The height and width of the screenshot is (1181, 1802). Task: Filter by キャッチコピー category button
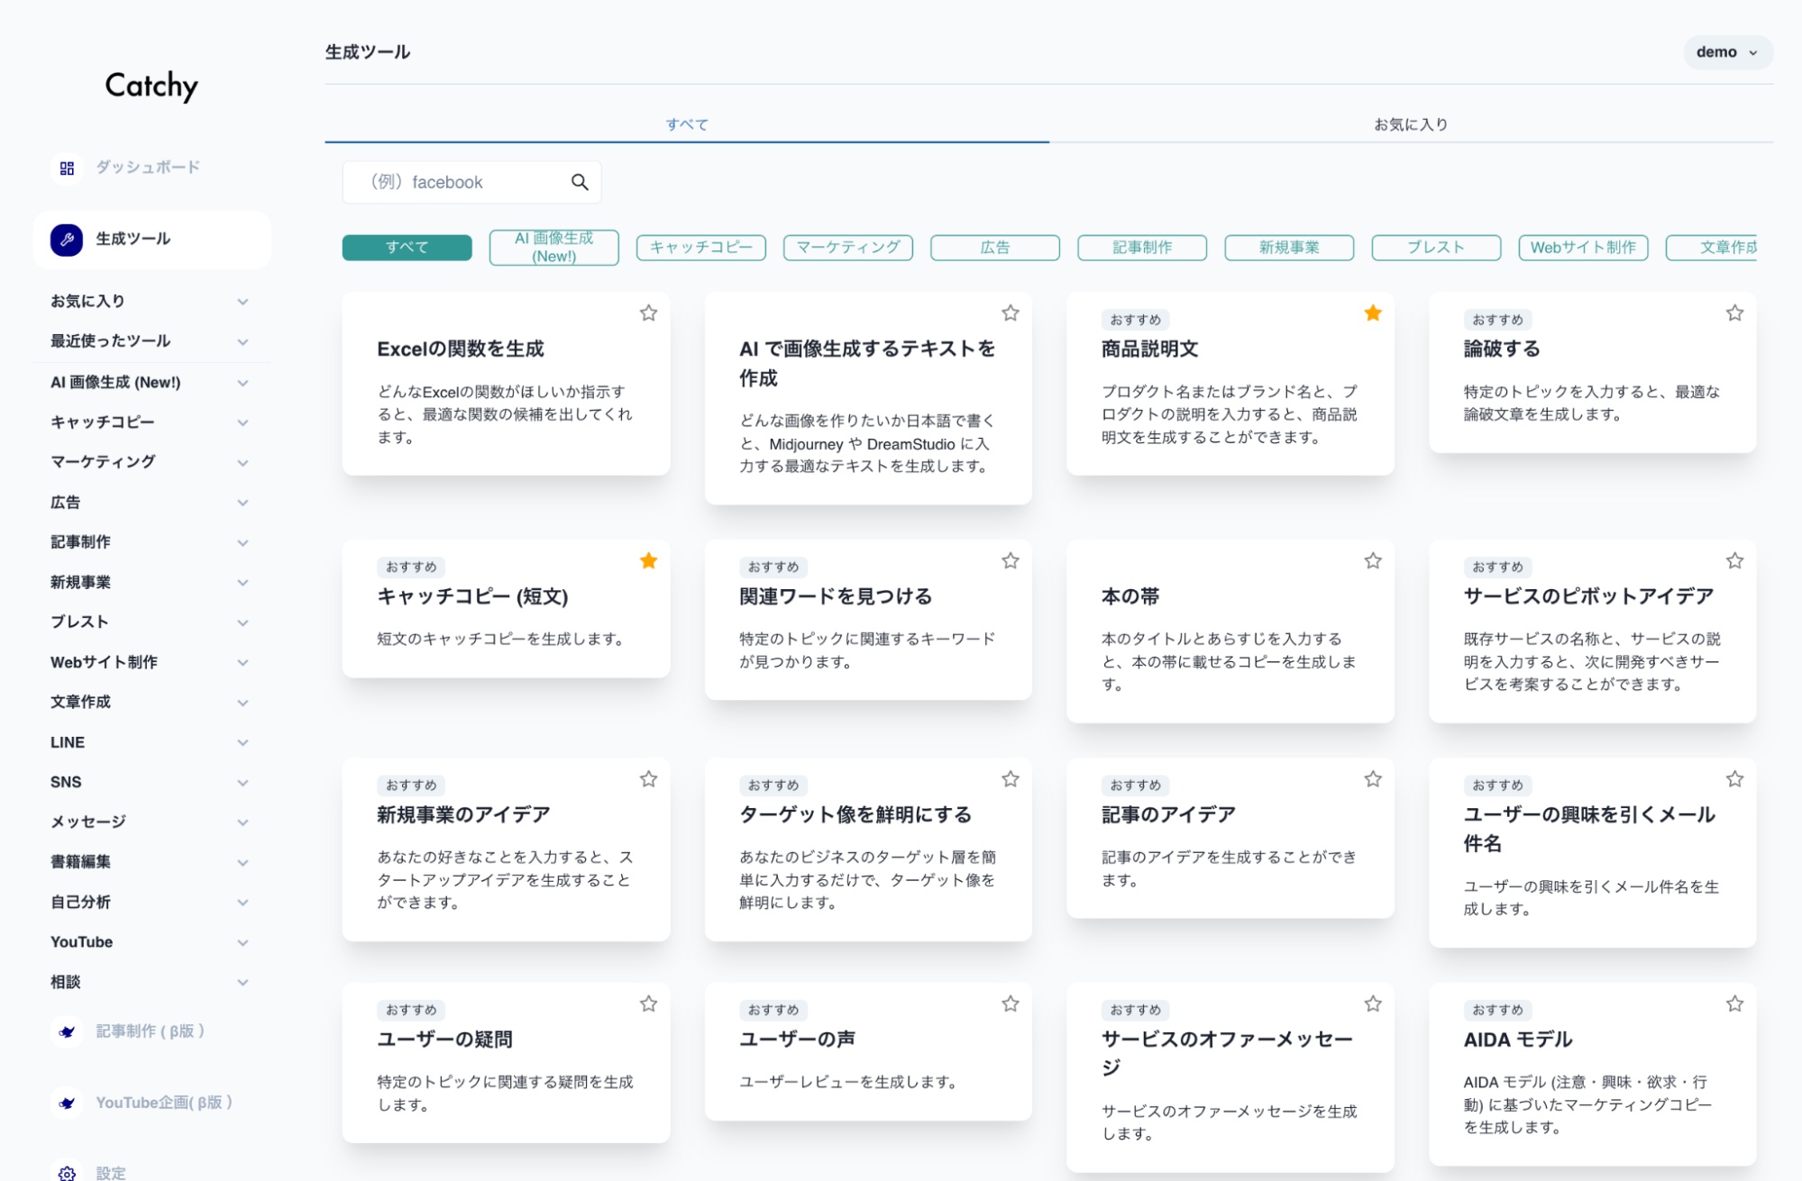tap(700, 248)
